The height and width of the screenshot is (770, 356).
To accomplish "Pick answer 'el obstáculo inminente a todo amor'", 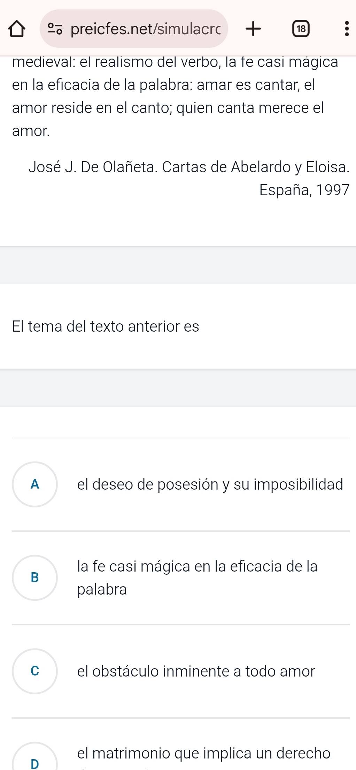I will coord(196,671).
